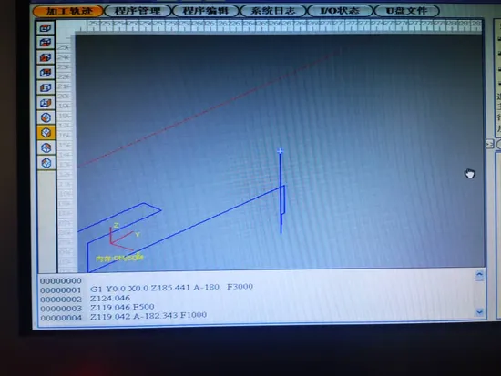Click the G-code list scroll down arrow
The height and width of the screenshot is (376, 501).
tap(479, 311)
